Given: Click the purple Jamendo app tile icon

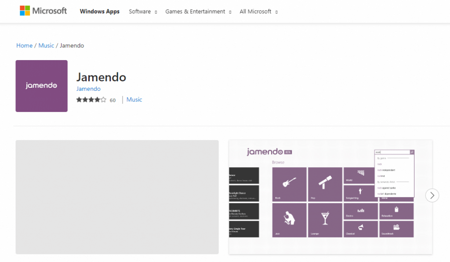Looking at the screenshot, I should (x=42, y=86).
